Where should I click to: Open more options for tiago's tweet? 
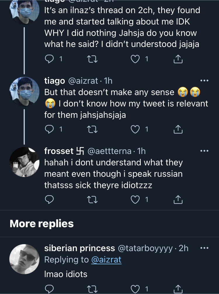click(204, 81)
